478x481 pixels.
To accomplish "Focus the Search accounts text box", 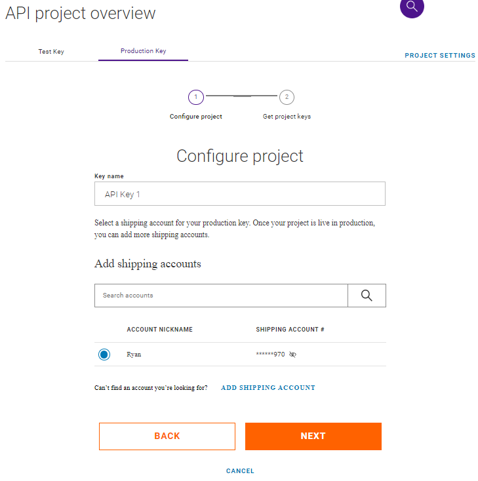I will pos(221,296).
